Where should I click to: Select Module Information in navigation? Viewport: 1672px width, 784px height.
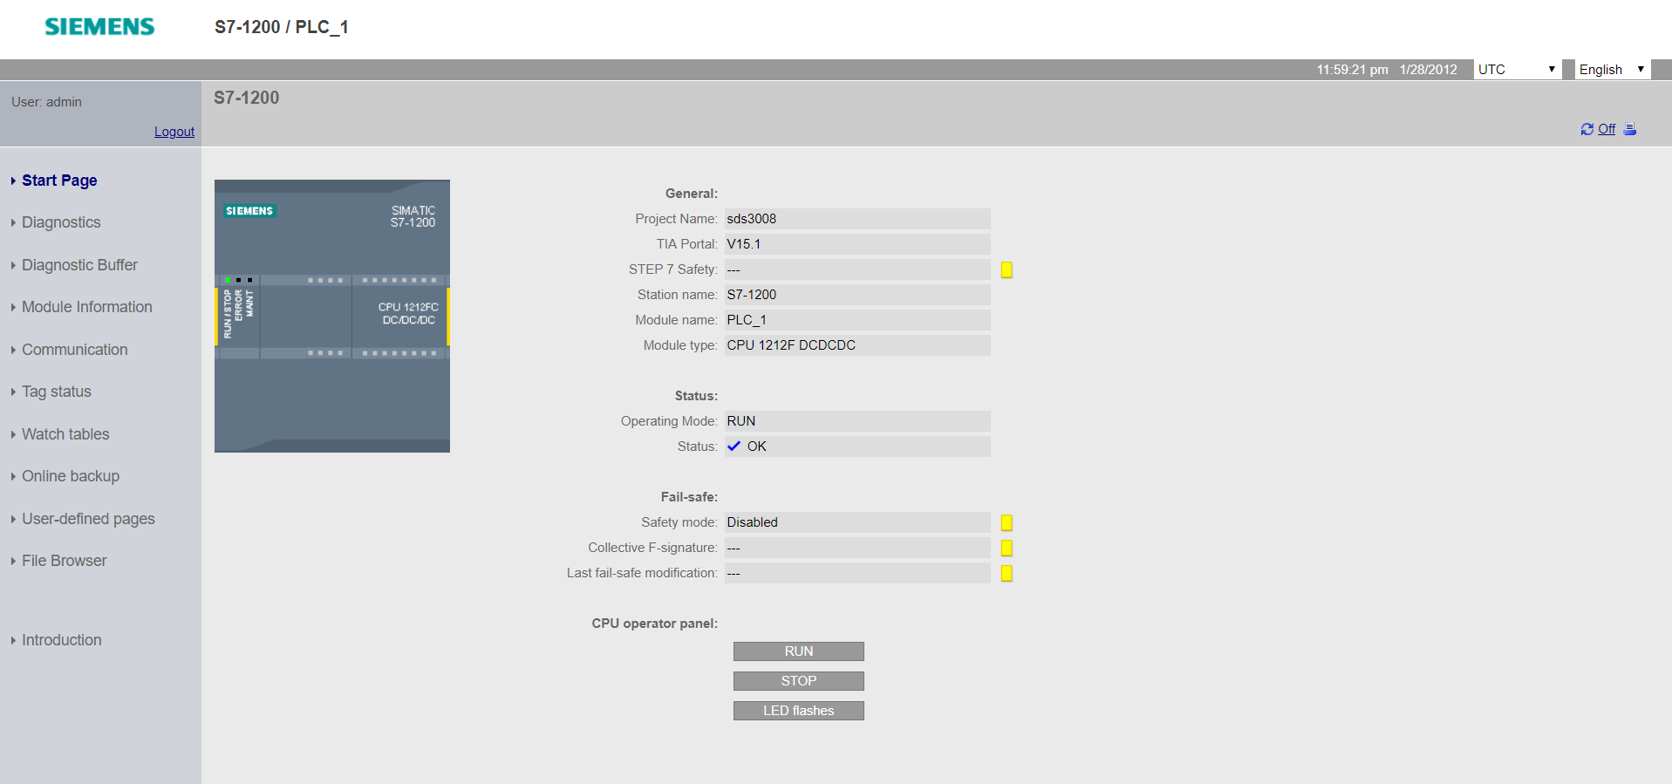(x=86, y=307)
